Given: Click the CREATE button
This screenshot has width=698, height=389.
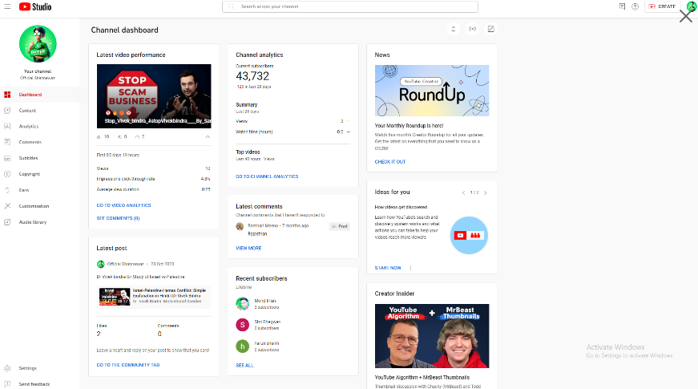Looking at the screenshot, I should (x=661, y=6).
